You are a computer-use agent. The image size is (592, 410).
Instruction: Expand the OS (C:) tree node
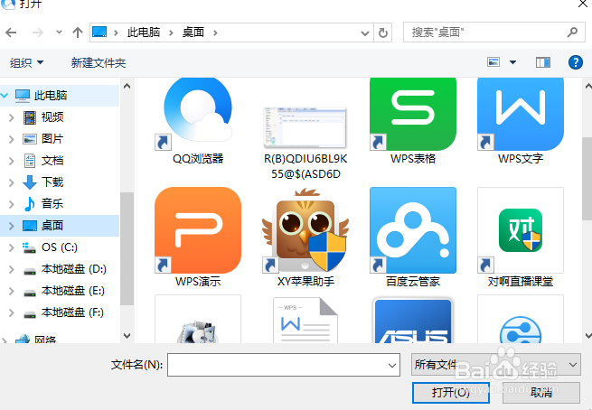point(12,247)
